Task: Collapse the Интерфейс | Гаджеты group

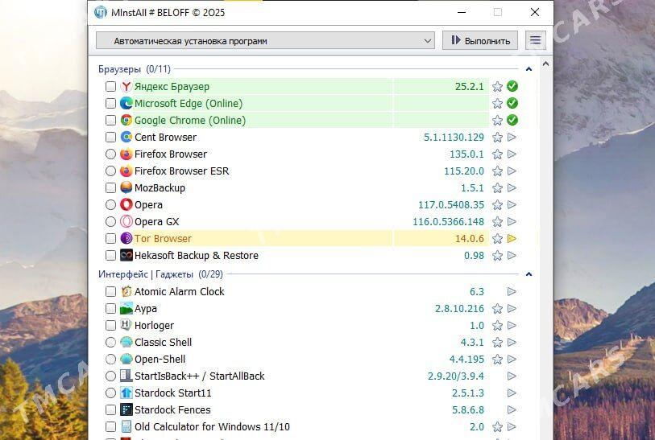Action: point(529,274)
